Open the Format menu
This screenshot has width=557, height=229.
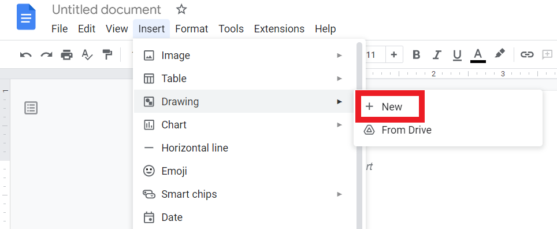191,29
